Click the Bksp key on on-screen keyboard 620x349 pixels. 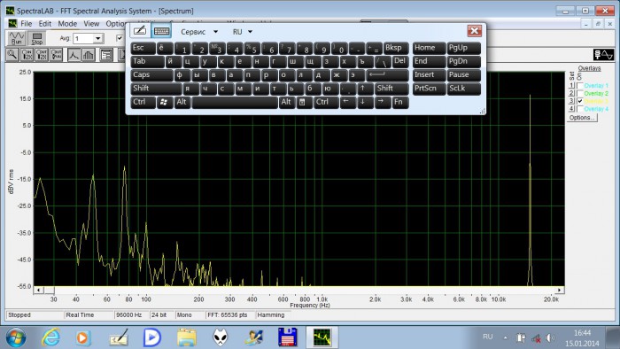(396, 48)
